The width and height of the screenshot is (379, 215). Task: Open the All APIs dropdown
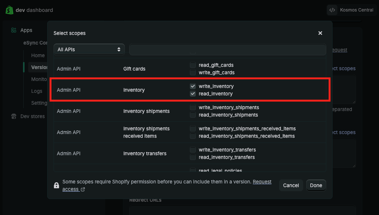pyautogui.click(x=89, y=49)
